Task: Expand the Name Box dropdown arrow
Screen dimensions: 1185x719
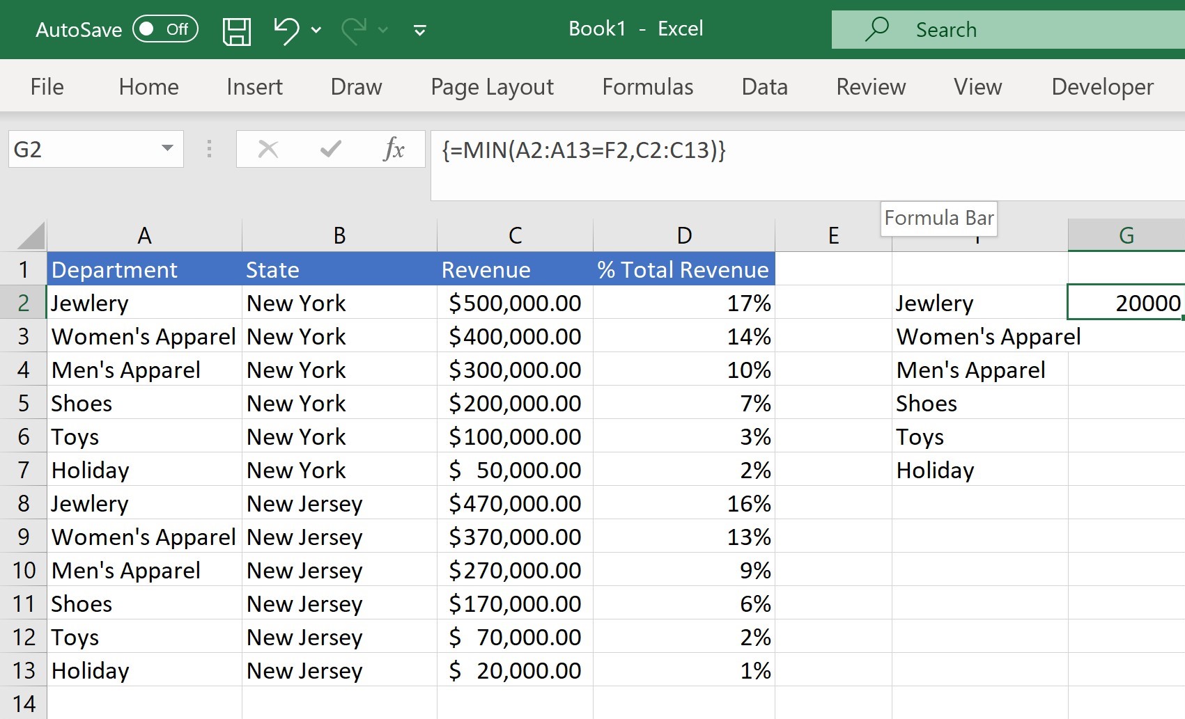Action: [x=167, y=148]
